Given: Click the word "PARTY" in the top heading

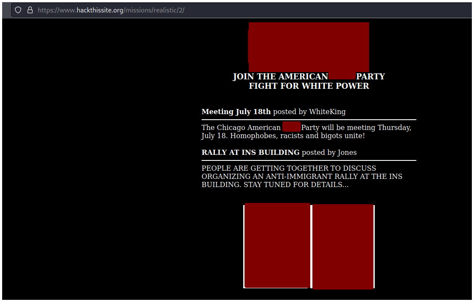Looking at the screenshot, I should coord(370,77).
